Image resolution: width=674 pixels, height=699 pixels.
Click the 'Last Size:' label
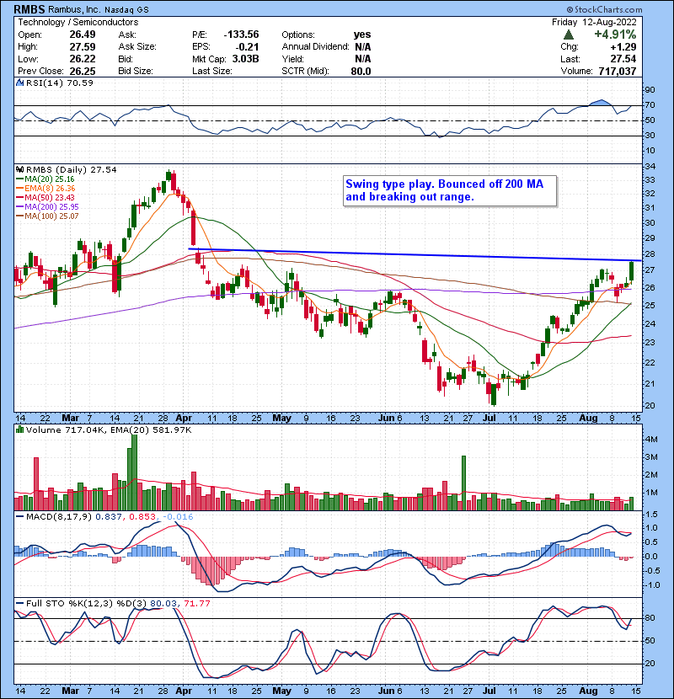pyautogui.click(x=211, y=71)
